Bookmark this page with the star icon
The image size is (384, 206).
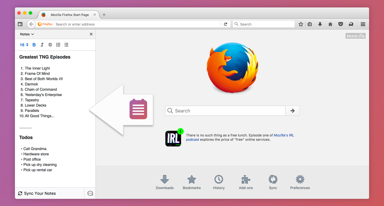pyautogui.click(x=301, y=24)
